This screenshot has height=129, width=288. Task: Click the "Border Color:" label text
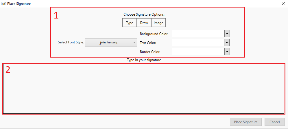tap(150, 52)
